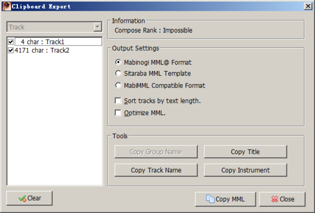Open the Track dropdown arrow
315x213 pixels.
pyautogui.click(x=97, y=27)
